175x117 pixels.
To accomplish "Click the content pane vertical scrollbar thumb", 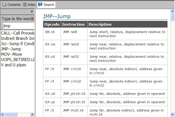I will [x=172, y=17].
